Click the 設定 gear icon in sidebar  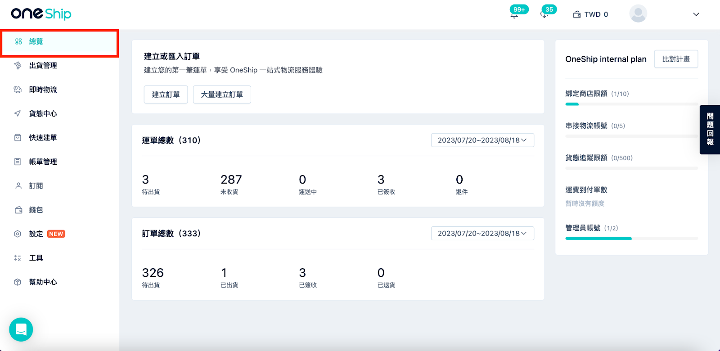coord(18,234)
